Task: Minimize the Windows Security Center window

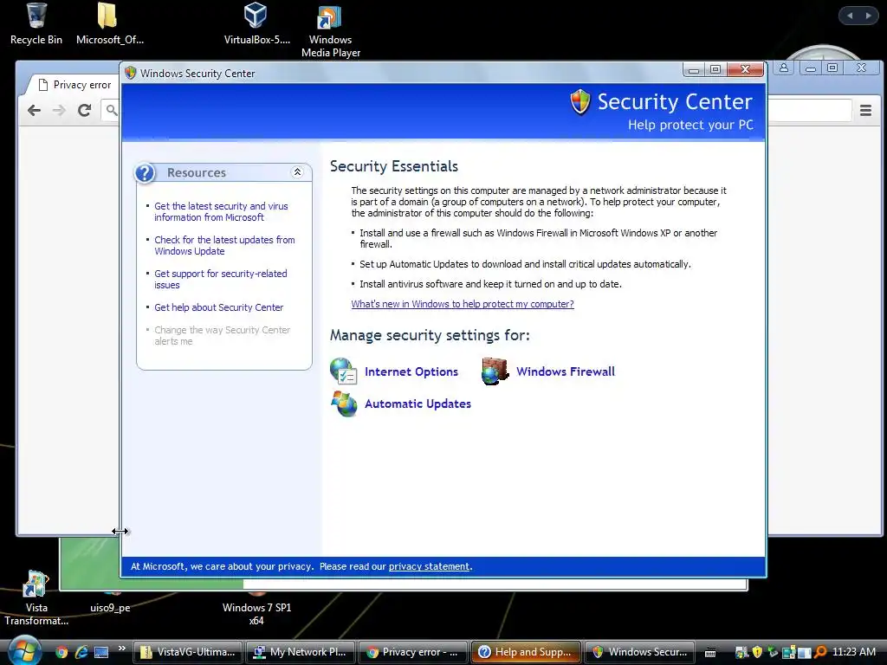Action: pos(694,69)
